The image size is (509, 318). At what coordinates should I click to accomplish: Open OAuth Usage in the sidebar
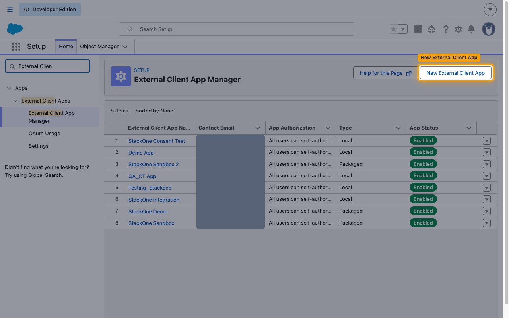[45, 134]
